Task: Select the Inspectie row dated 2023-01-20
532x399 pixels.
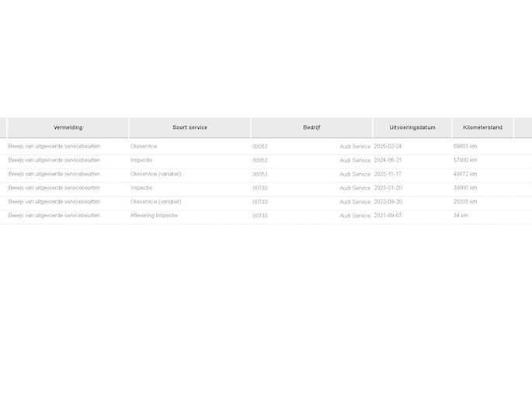Action: pos(141,188)
